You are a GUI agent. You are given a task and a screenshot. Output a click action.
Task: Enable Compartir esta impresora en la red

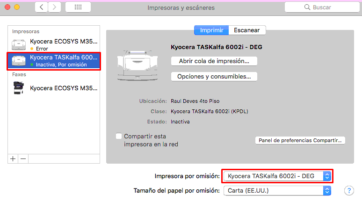click(119, 136)
